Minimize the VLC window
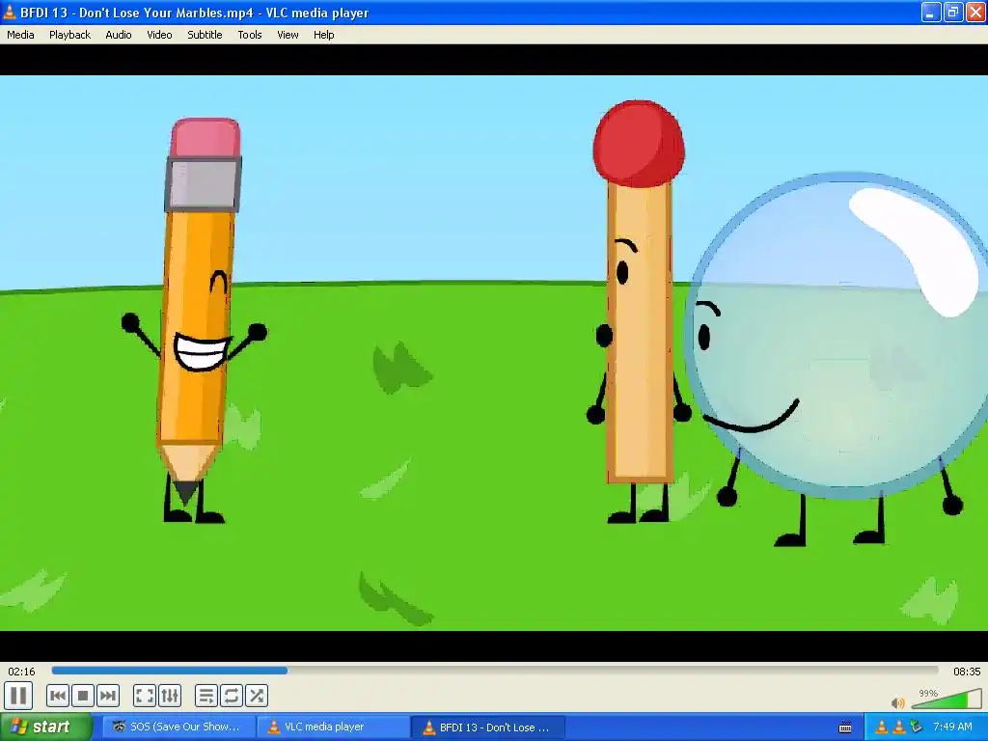The height and width of the screenshot is (741, 988). tap(931, 12)
